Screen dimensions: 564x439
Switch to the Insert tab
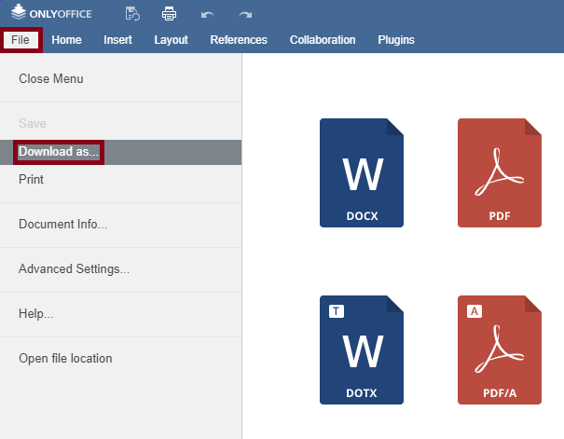click(117, 40)
